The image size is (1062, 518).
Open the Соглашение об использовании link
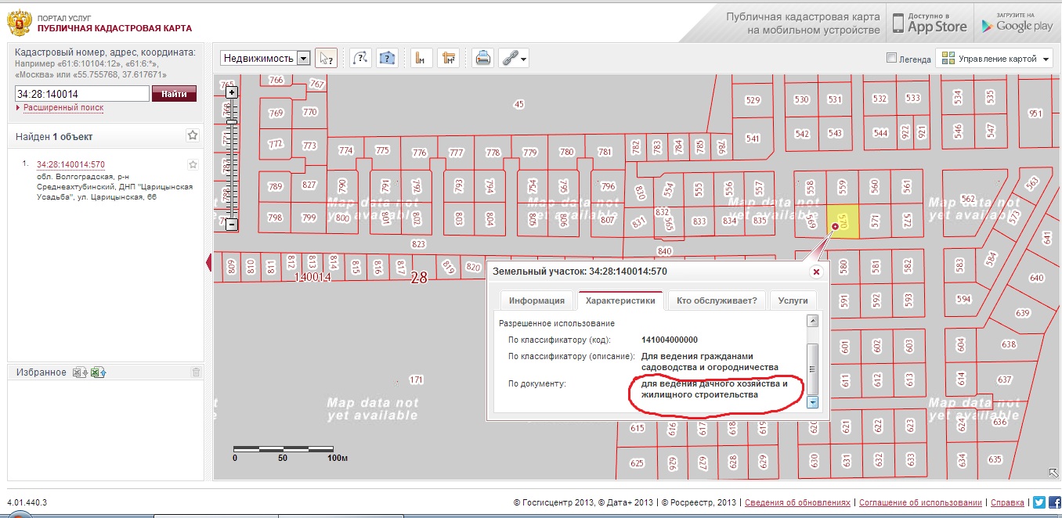click(x=923, y=502)
